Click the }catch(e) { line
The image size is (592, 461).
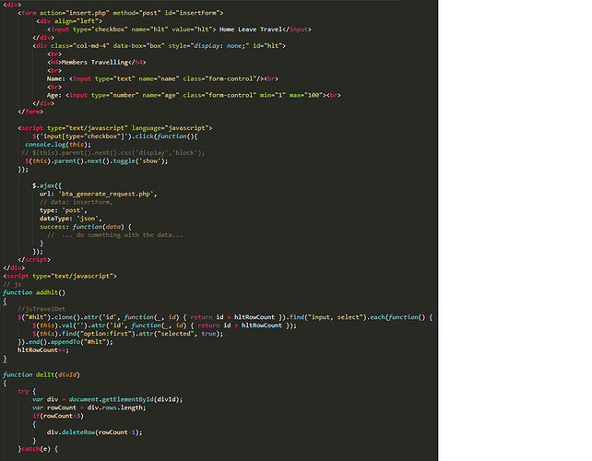click(x=38, y=449)
